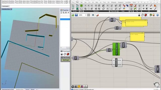Choose the green Matrix grid icon
Viewport: 161px width, 90px height.
click(81, 5)
